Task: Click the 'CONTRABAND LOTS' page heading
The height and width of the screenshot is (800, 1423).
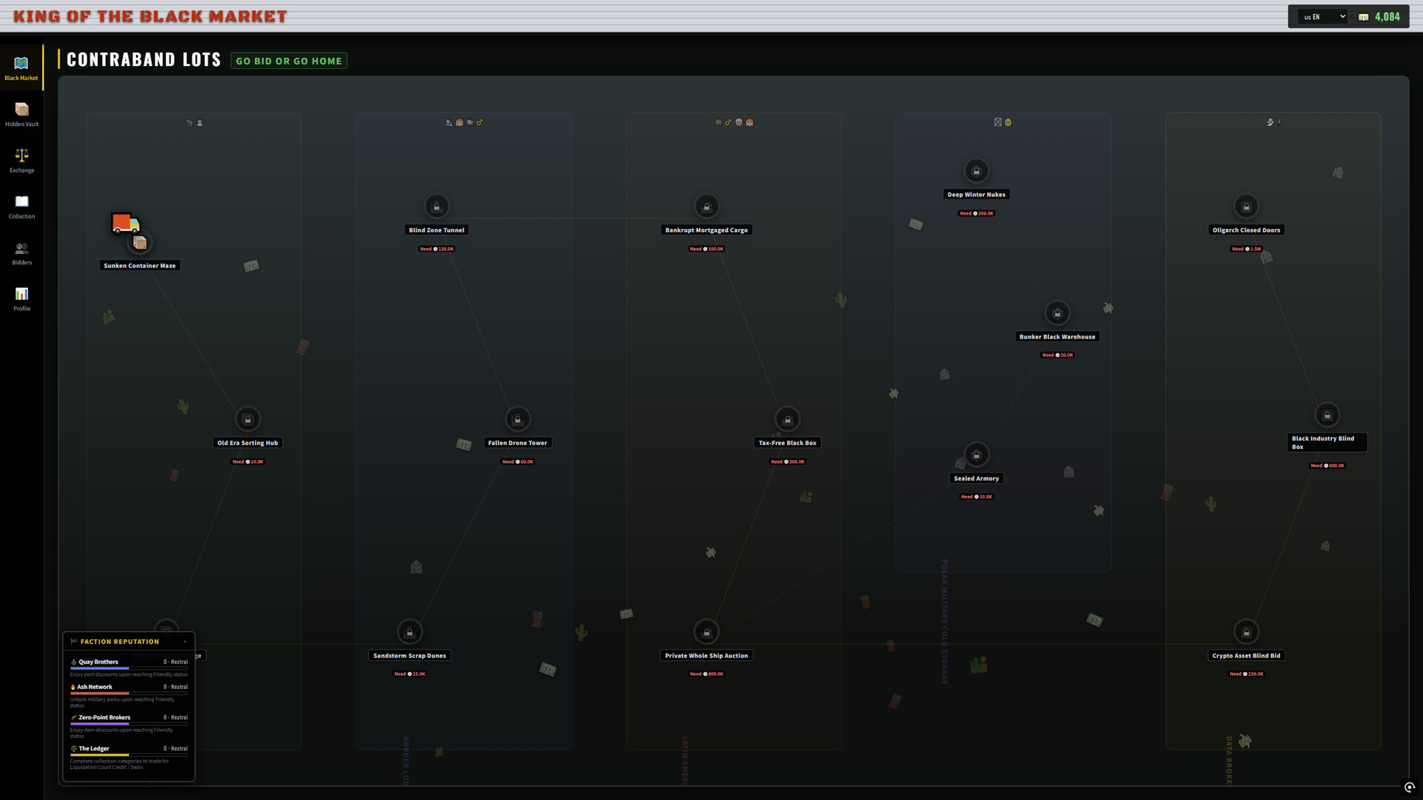Action: point(144,60)
